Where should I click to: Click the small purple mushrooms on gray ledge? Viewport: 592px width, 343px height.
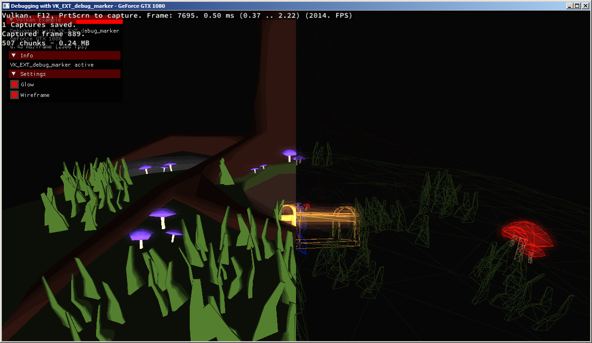tap(158, 168)
